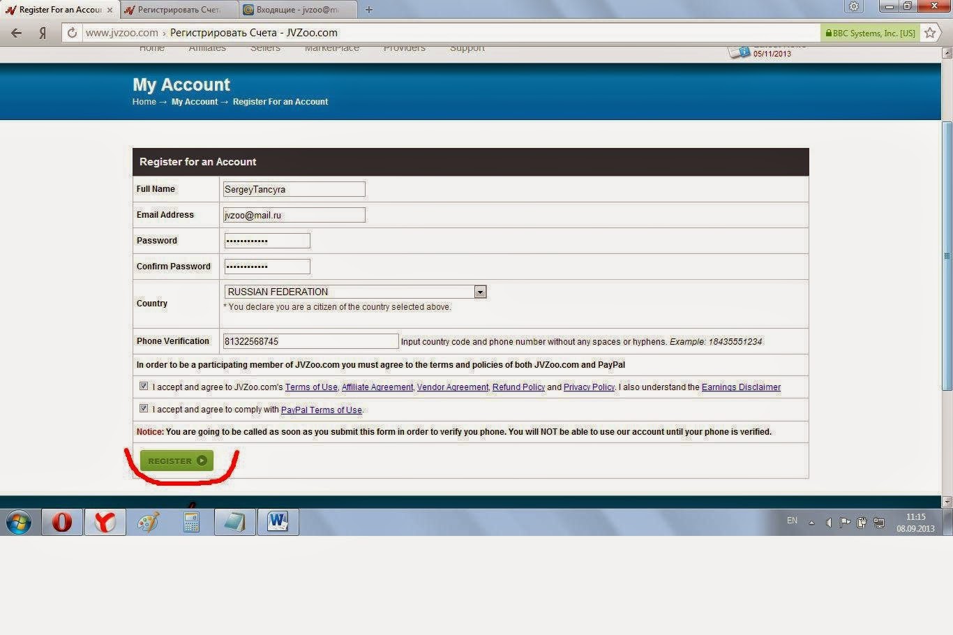Click the EN language indicator
Screen dimensions: 953x635
point(792,521)
